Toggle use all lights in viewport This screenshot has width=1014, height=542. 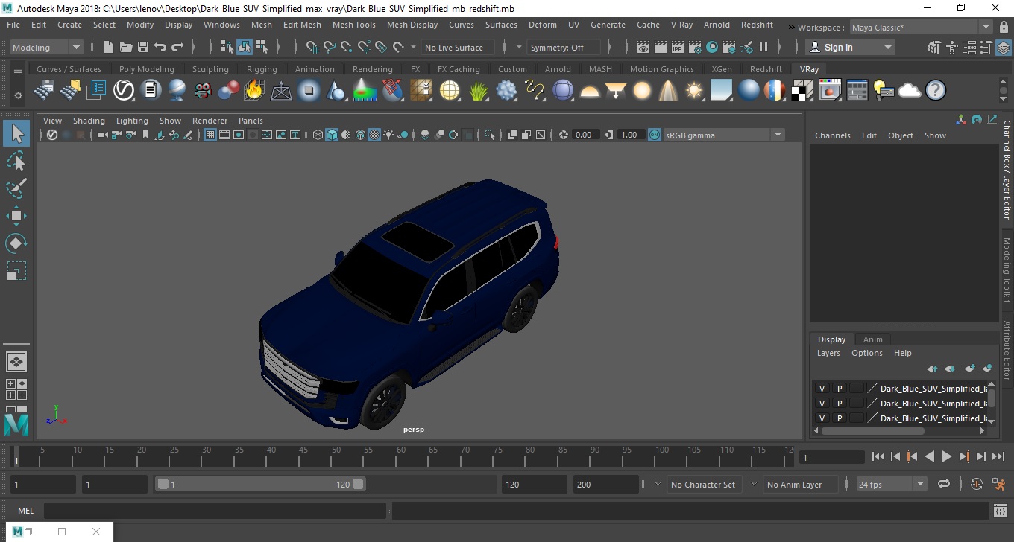[389, 135]
